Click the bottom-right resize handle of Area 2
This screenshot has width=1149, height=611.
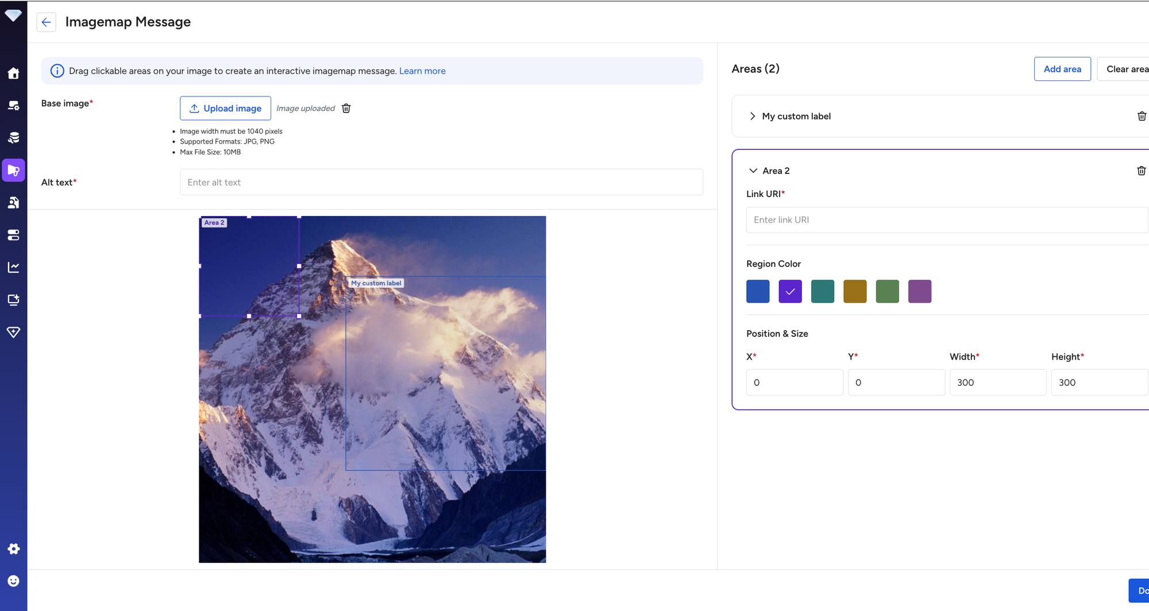299,316
